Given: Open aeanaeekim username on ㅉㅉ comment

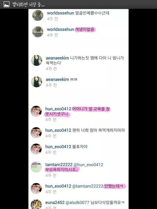Looking at the screenshot, I should [57, 79].
